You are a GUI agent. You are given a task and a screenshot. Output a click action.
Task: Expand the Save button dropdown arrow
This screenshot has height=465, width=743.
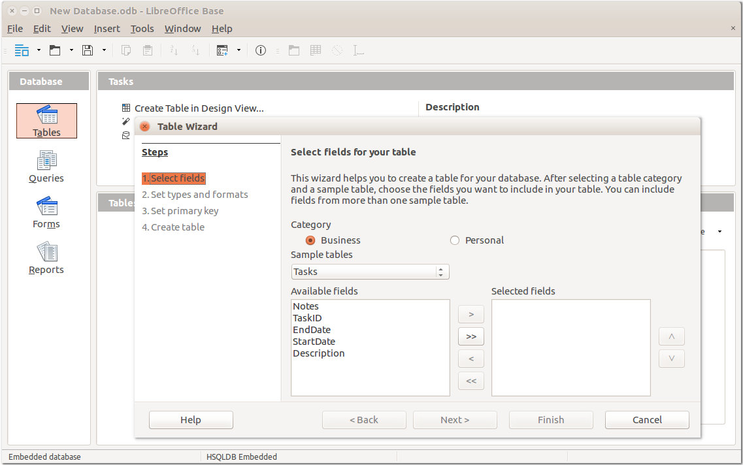coord(104,50)
